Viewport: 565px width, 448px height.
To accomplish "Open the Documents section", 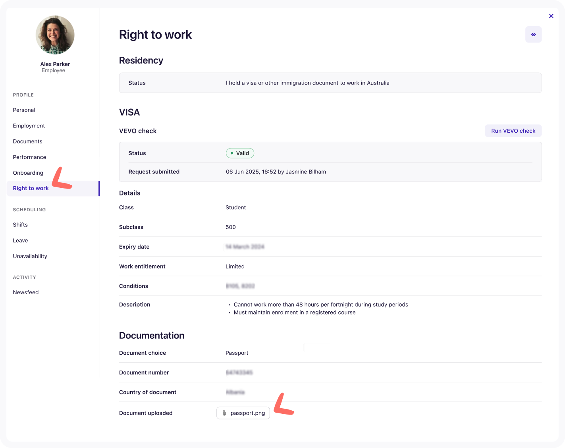I will pyautogui.click(x=27, y=141).
